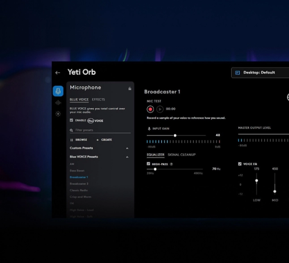
Task: Collapse the Custom Presets section
Action: coord(127,148)
